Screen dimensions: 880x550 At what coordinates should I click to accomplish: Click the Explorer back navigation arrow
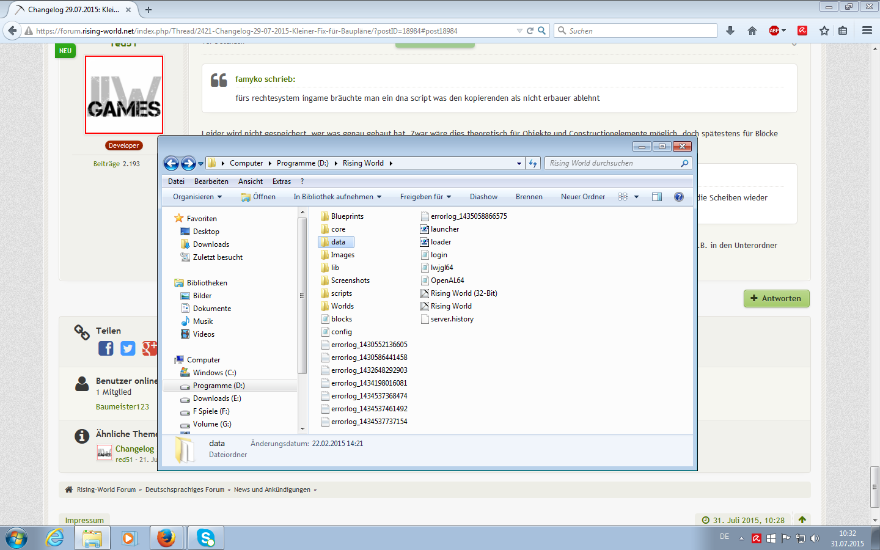(172, 163)
